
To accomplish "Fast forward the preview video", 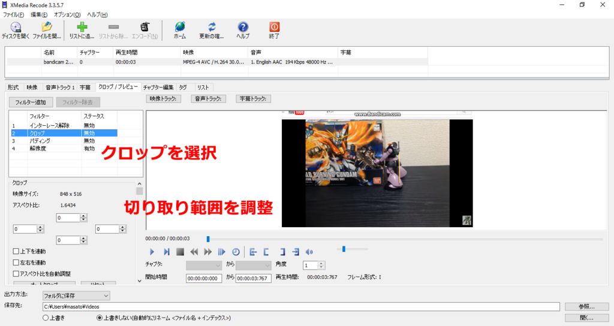I will (x=207, y=252).
